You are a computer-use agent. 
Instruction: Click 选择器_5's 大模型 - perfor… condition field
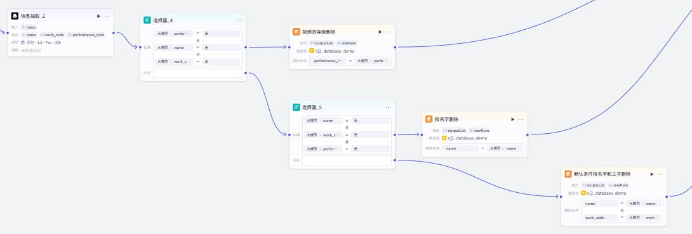pyautogui.click(x=323, y=149)
